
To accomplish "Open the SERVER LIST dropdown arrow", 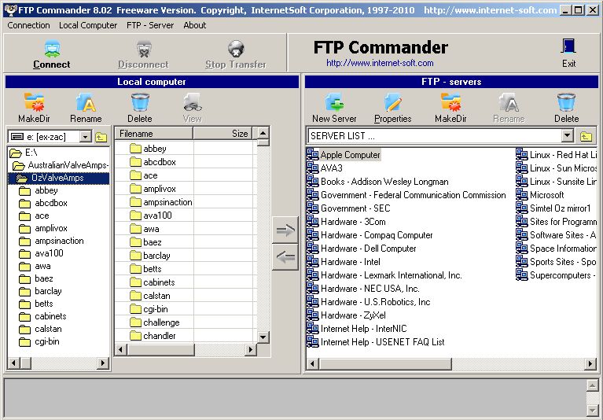I will [x=567, y=136].
